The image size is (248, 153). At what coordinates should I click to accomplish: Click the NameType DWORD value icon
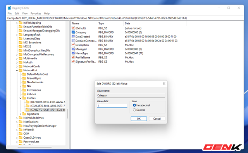[73, 53]
